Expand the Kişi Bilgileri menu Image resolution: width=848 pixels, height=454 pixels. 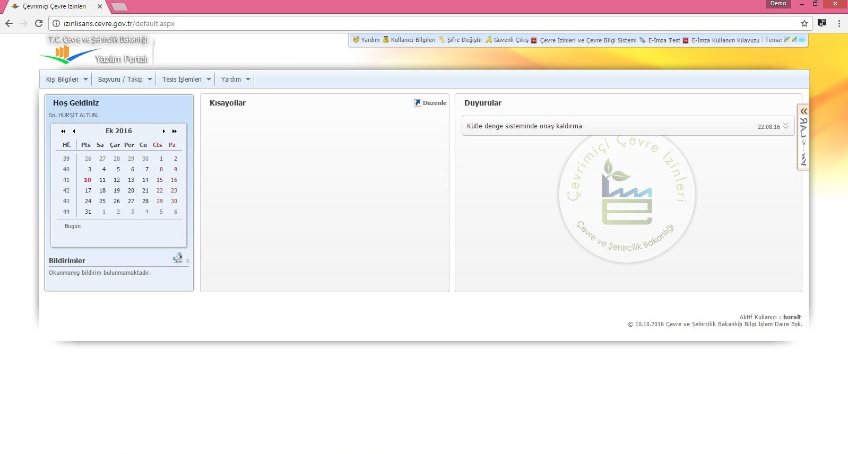click(x=67, y=80)
